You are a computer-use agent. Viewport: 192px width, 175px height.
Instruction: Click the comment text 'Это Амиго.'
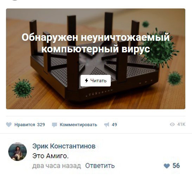tap(50, 156)
